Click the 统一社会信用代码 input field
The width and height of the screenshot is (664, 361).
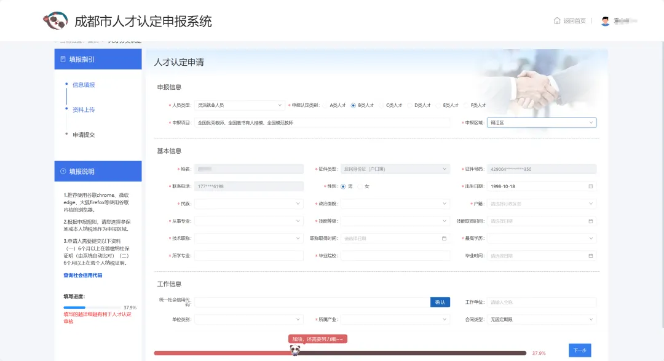click(312, 302)
